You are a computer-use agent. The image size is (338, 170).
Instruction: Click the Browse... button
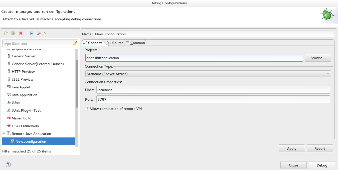click(318, 58)
